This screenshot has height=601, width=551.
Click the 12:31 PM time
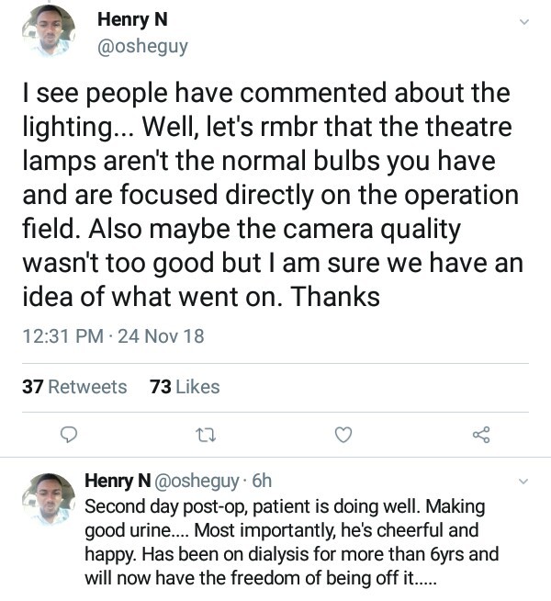(x=62, y=336)
